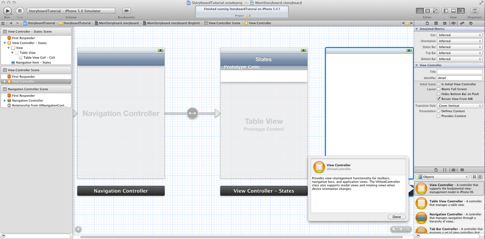This screenshot has height=239, width=485.
Task: Click the Stop button
Action: [20, 11]
